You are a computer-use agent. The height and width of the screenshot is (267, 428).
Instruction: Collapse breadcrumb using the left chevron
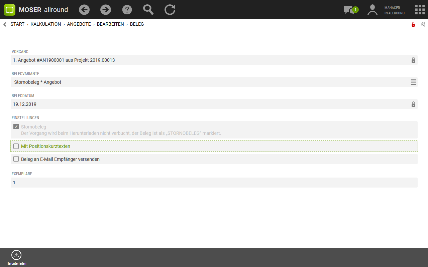coord(5,24)
